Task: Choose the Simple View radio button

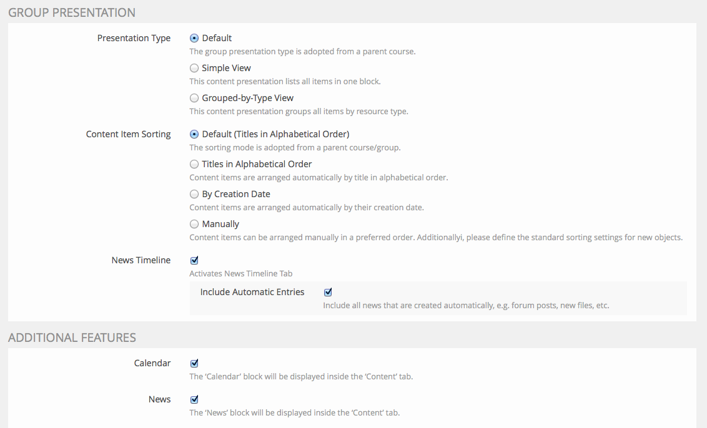Action: [194, 68]
